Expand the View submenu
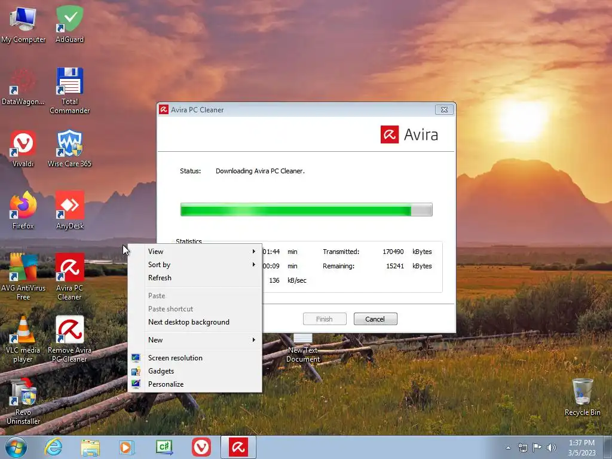This screenshot has width=612, height=459. pos(195,252)
